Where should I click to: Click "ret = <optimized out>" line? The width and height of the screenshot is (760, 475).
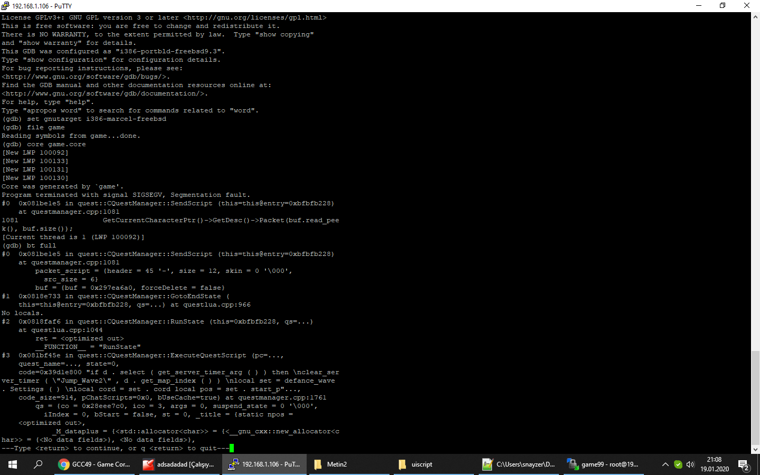pos(80,338)
